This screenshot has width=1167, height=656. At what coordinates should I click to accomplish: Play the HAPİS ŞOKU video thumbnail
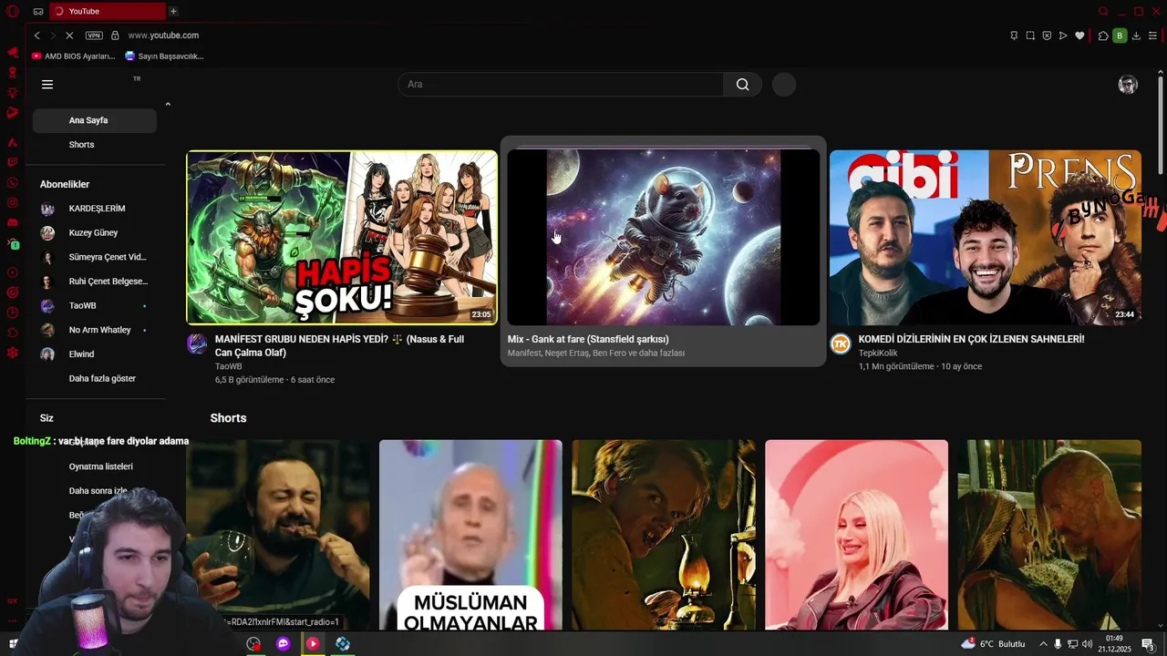[x=342, y=237]
